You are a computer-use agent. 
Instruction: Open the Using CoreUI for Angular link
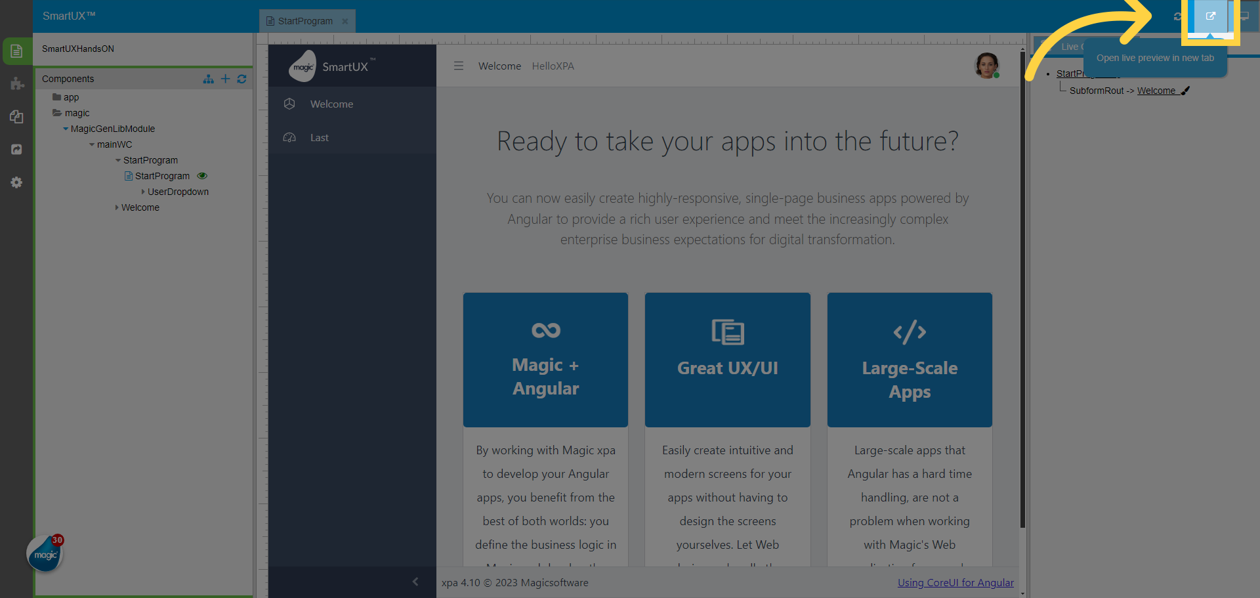click(x=955, y=583)
